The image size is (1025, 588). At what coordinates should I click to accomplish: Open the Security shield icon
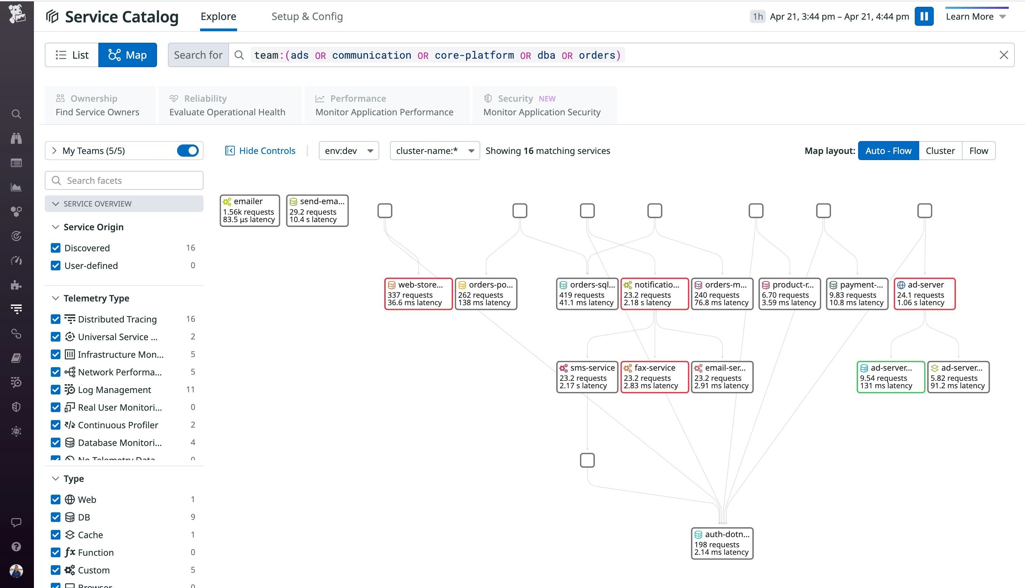click(x=16, y=406)
